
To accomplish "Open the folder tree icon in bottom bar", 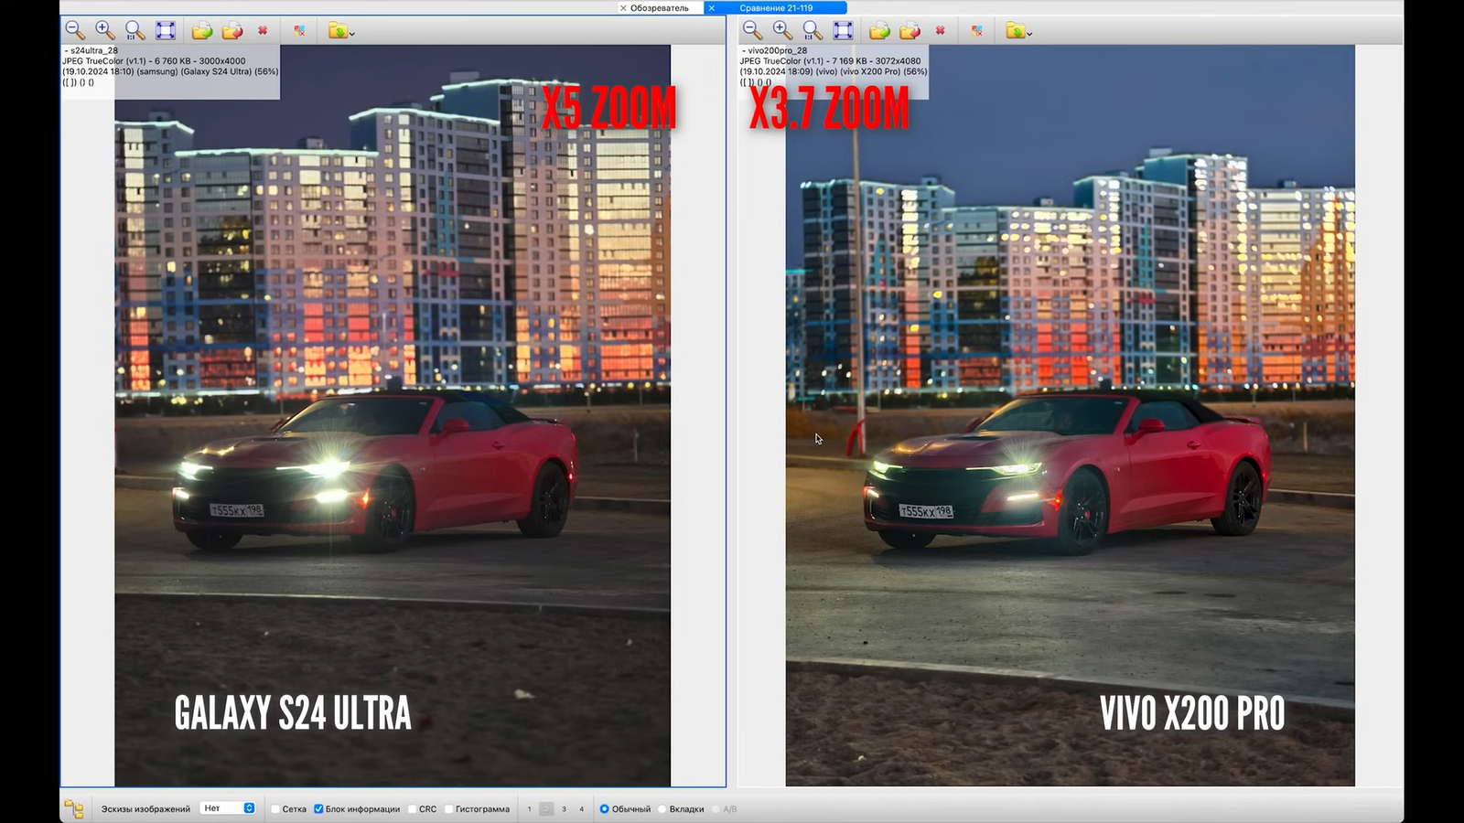I will point(74,808).
